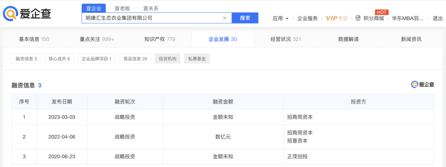The image size is (446, 167).
Task: Click the 退出 logout link
Action: pyautogui.click(x=437, y=18)
